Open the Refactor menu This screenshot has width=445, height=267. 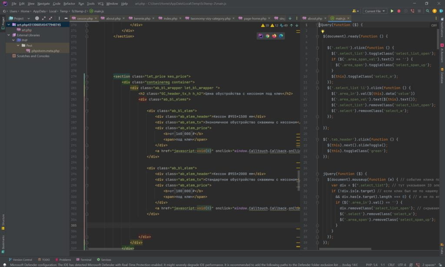click(x=69, y=3)
